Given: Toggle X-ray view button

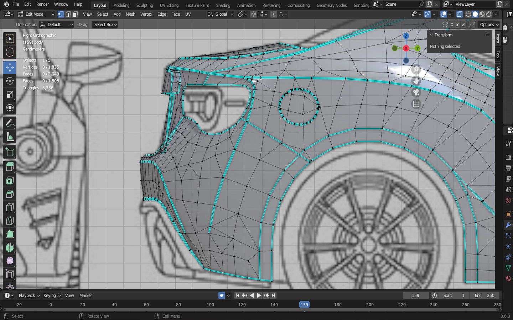Looking at the screenshot, I should pyautogui.click(x=460, y=14).
